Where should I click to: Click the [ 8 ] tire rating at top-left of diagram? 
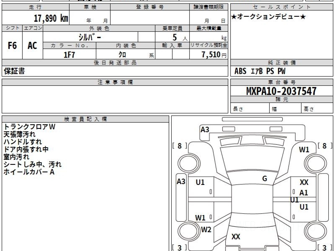[180, 146]
